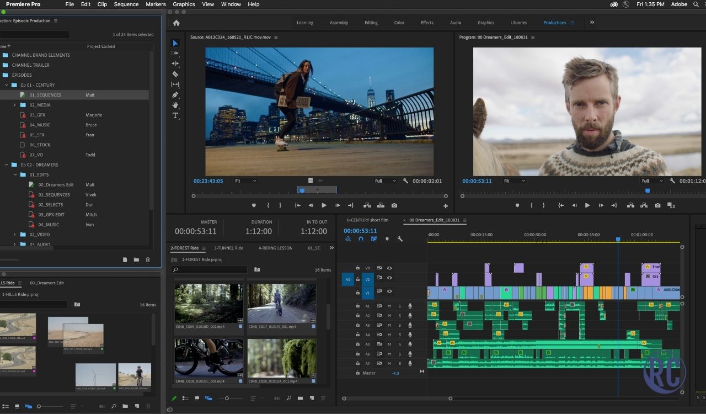
Task: Expand the 02_MEDIA folder
Action: [x=15, y=105]
